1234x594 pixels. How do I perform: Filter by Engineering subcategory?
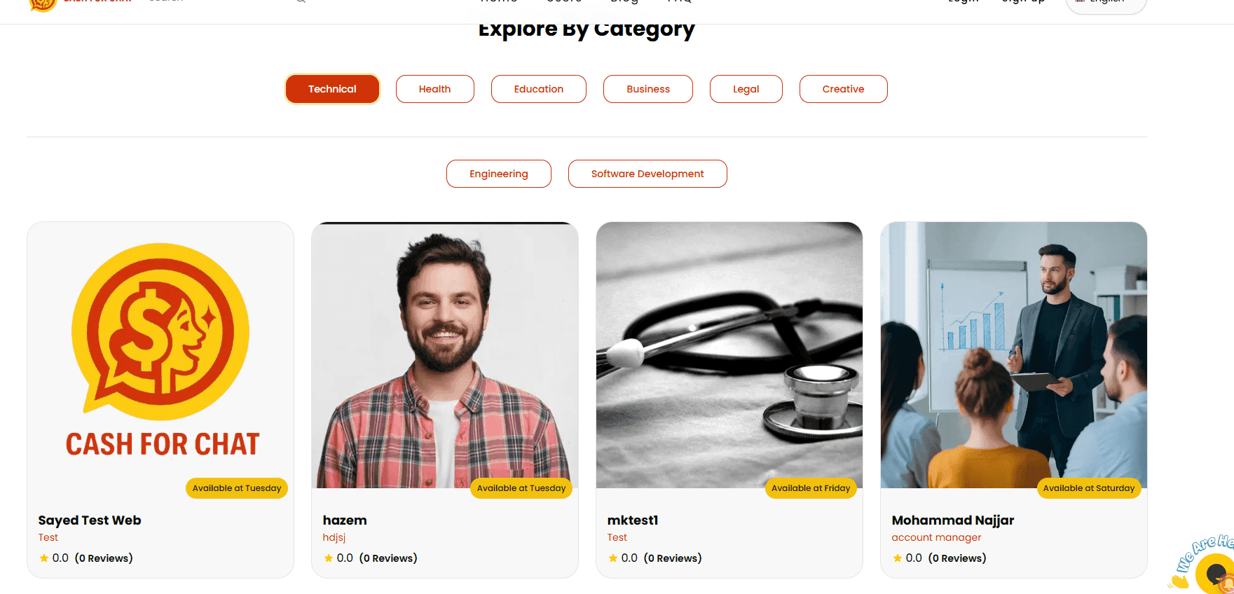click(x=498, y=174)
